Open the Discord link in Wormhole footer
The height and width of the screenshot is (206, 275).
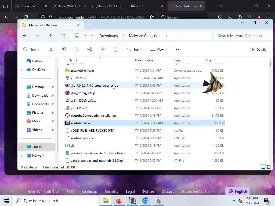[168, 192]
